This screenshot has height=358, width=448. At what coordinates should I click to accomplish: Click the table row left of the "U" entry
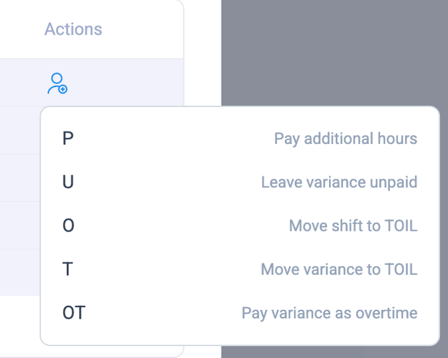(20, 178)
